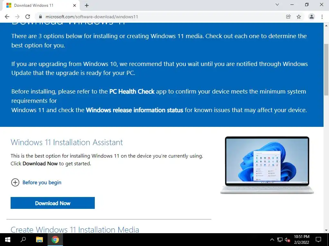The image size is (329, 246).
Task: Open the taskbar search icon
Action: (23, 240)
